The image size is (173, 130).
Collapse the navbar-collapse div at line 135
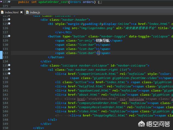[x=9, y=65]
